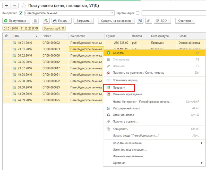Toggle Дата column sort order
The height and width of the screenshot is (170, 206).
15,36
